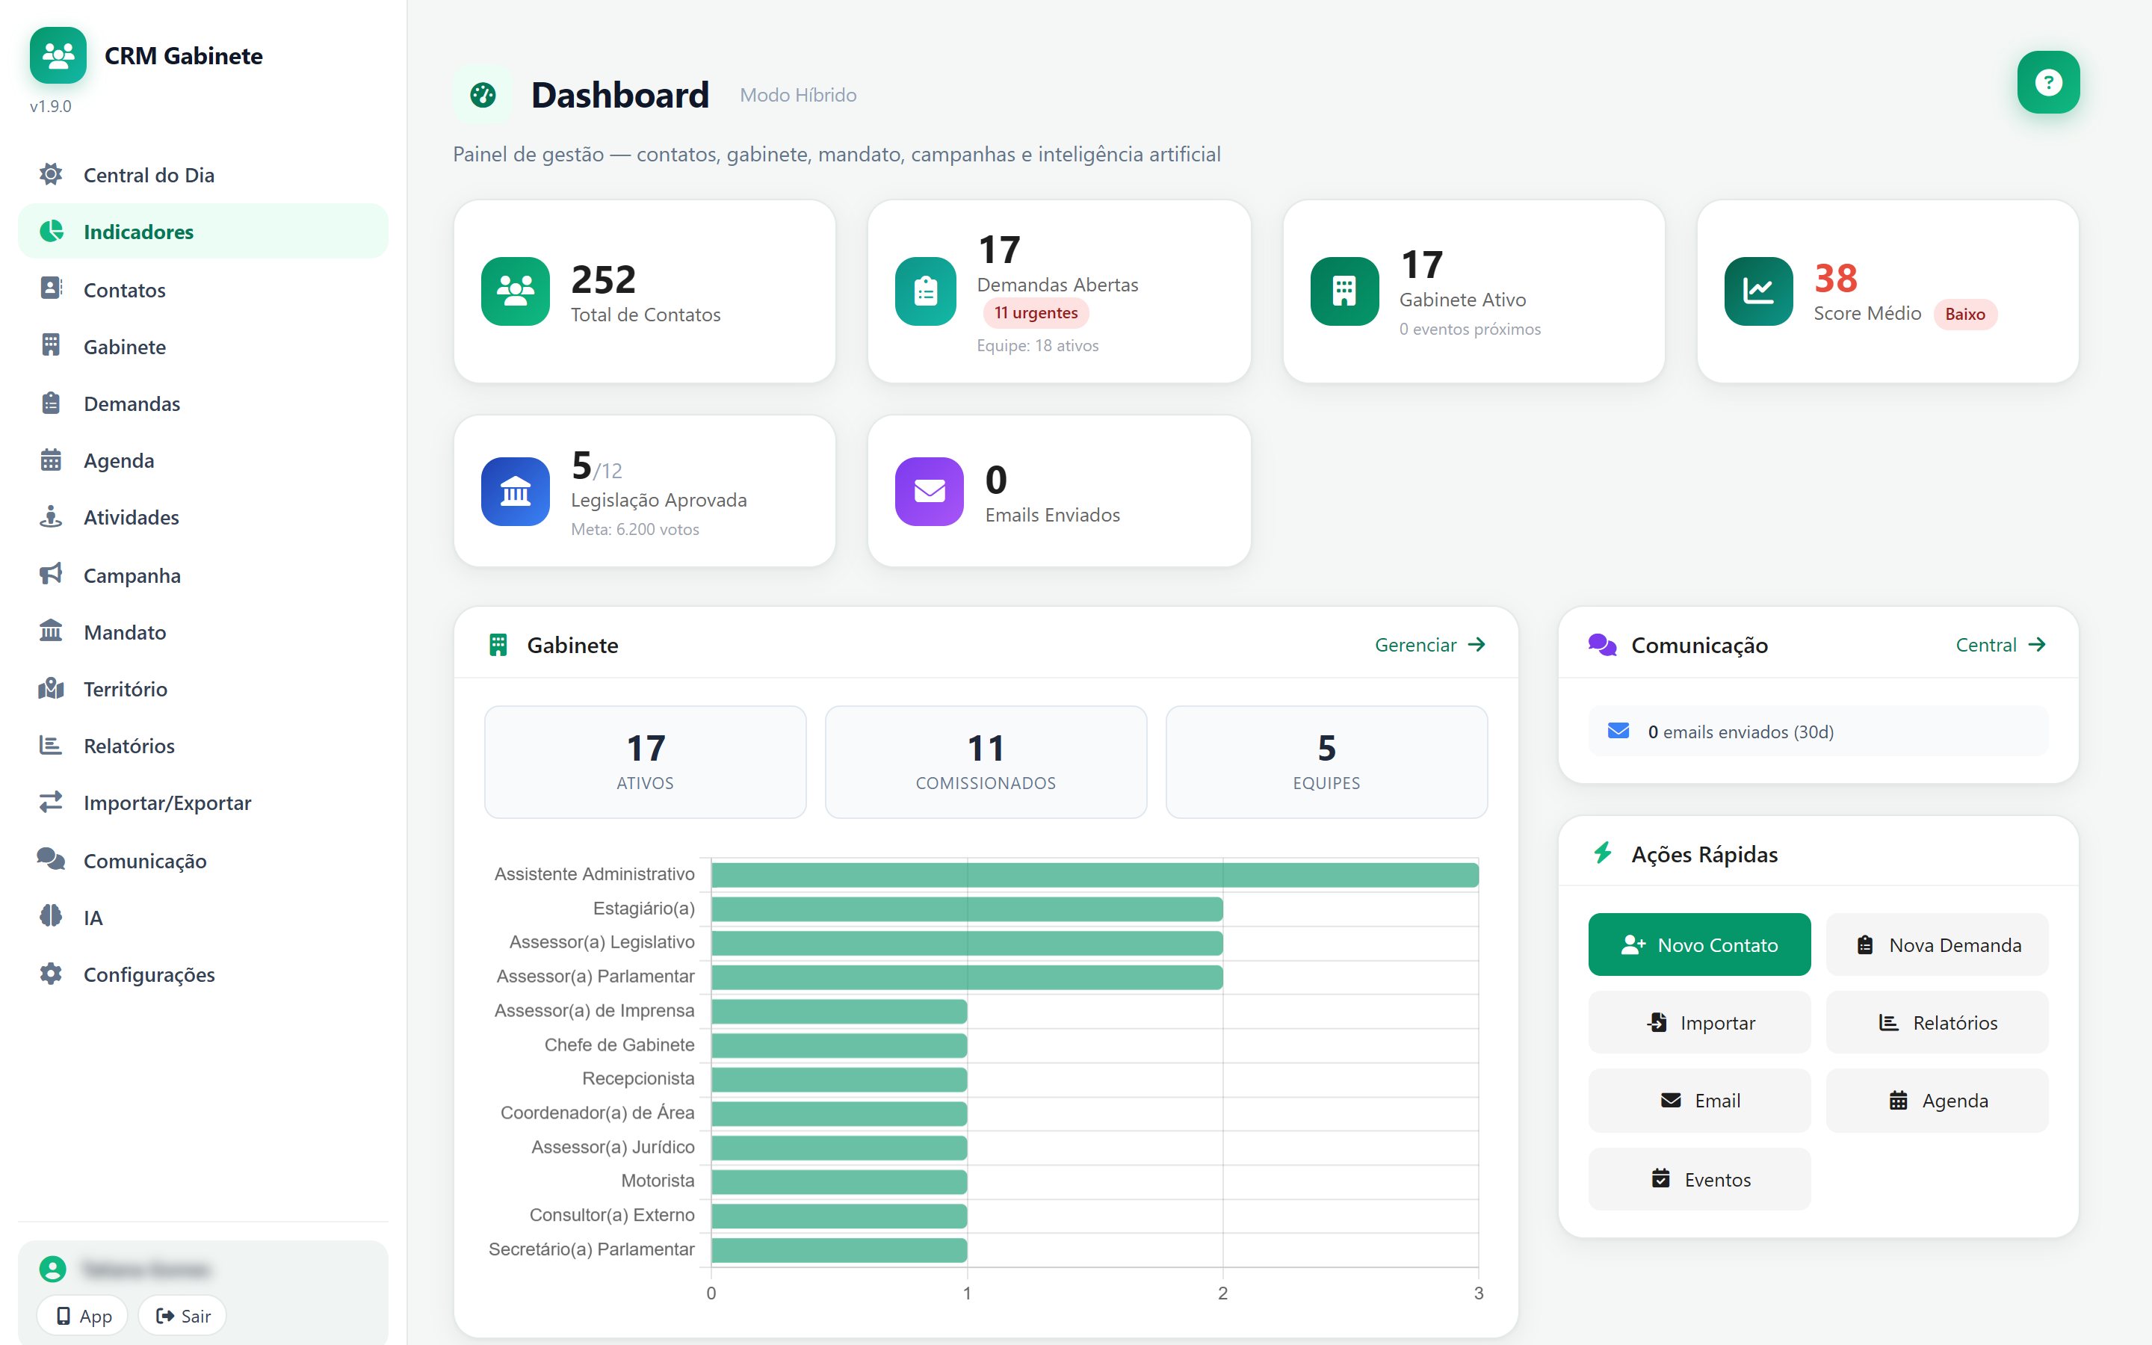Open Território map section
This screenshot has height=1345, width=2152.
click(202, 688)
